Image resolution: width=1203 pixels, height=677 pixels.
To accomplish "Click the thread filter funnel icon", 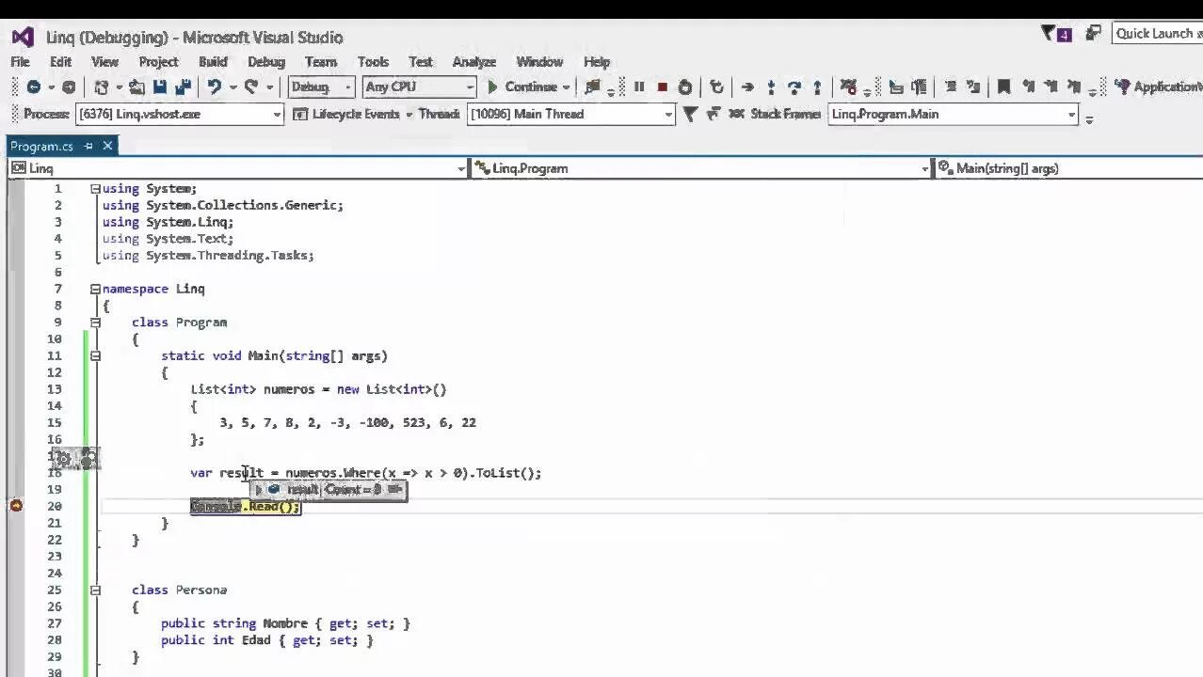I will click(x=690, y=114).
